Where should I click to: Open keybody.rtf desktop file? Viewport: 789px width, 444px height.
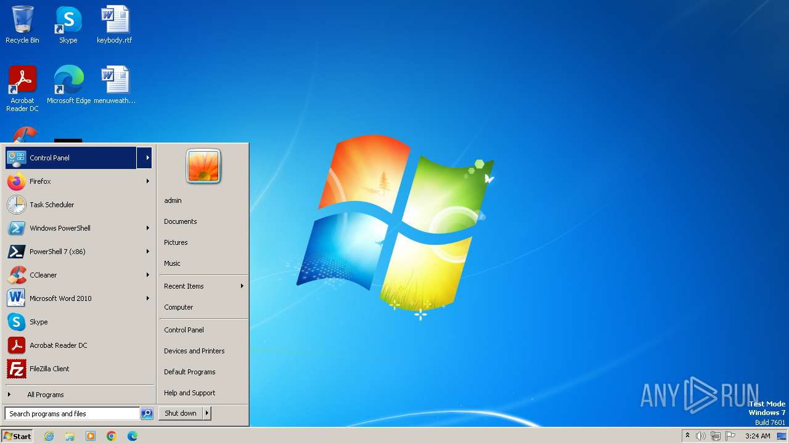[x=115, y=25]
